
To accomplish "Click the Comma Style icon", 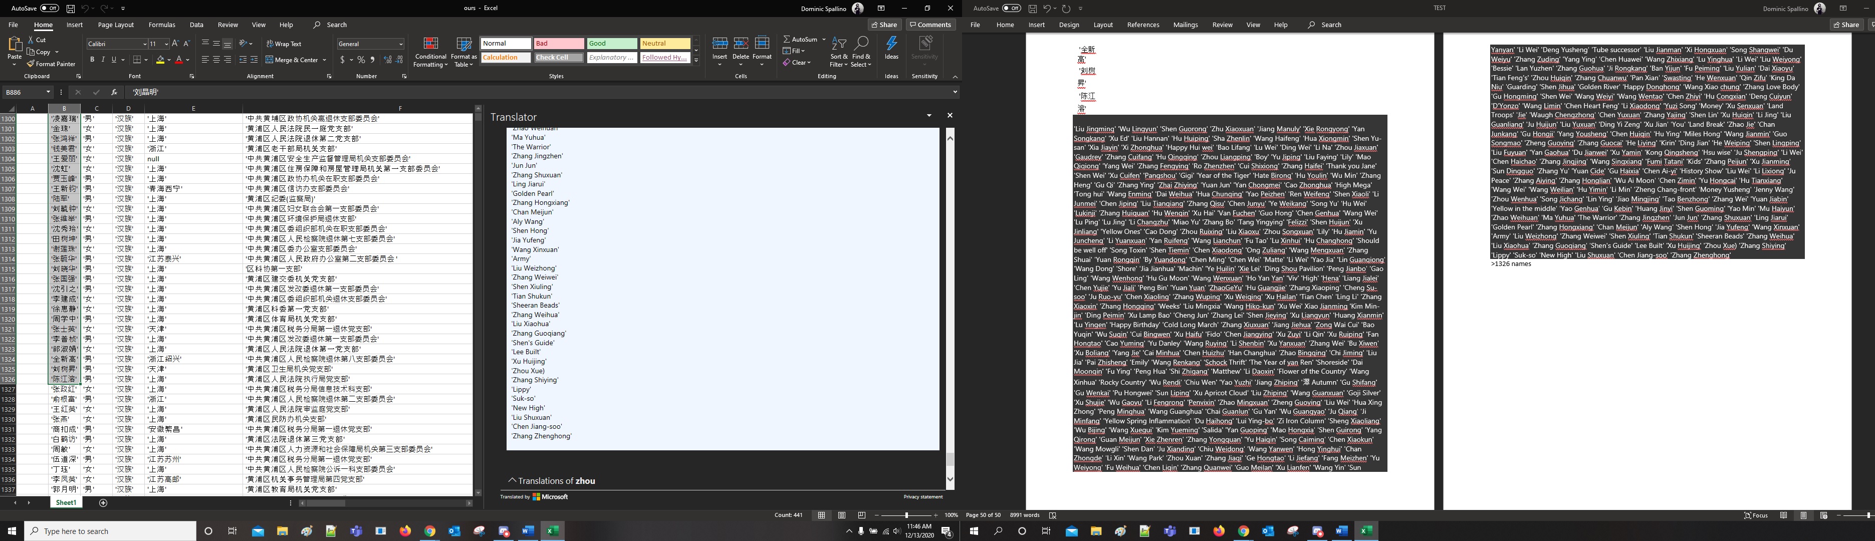I will [373, 60].
